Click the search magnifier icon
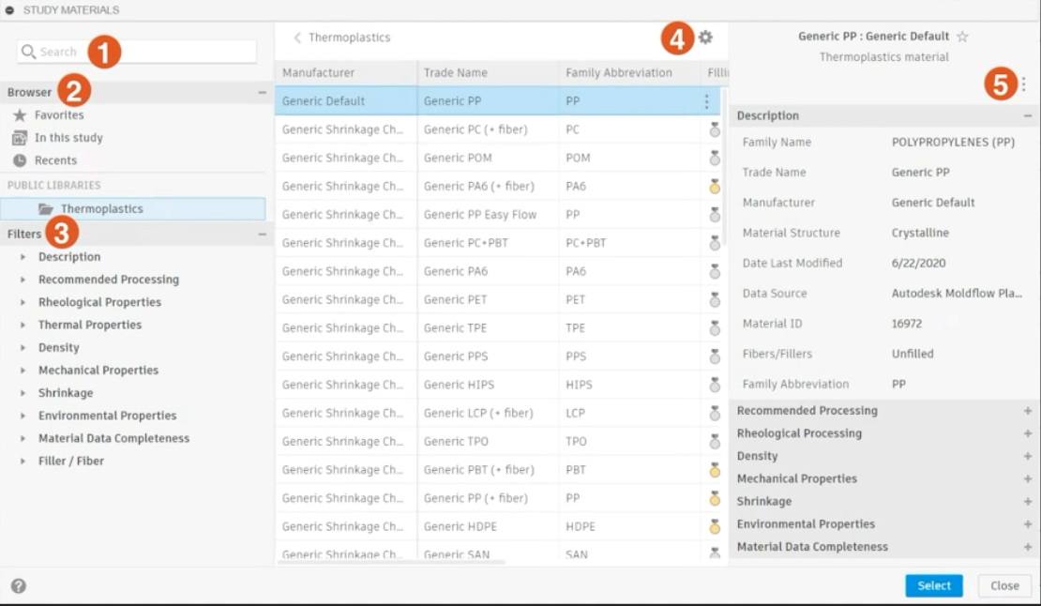 click(x=28, y=51)
